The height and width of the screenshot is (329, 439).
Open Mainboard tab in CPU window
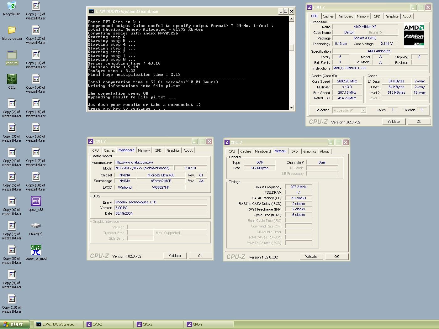[x=345, y=16]
